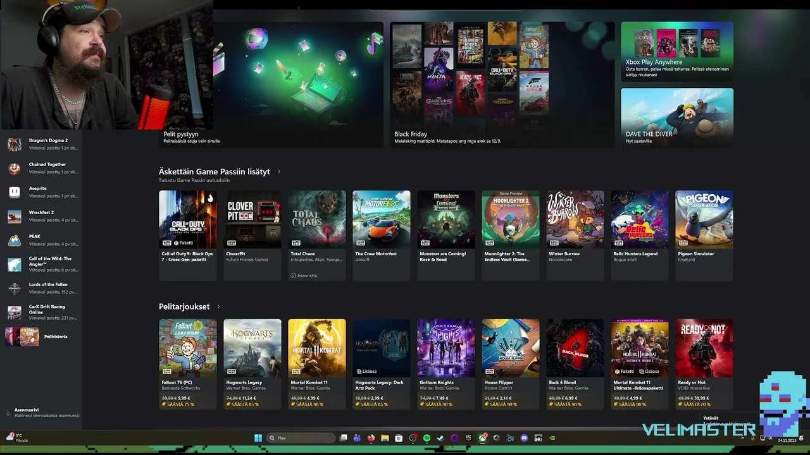Open Task View on taskbar

click(344, 438)
